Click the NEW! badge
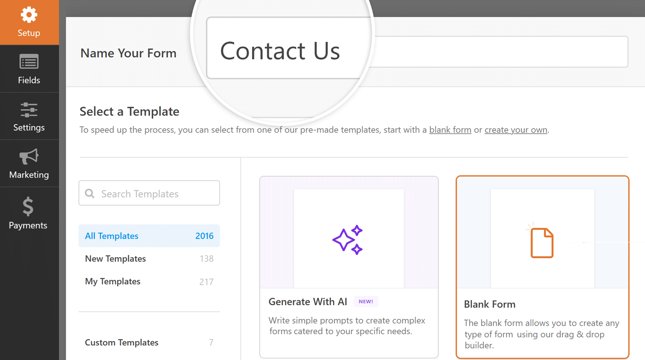This screenshot has width=645, height=360. (366, 302)
